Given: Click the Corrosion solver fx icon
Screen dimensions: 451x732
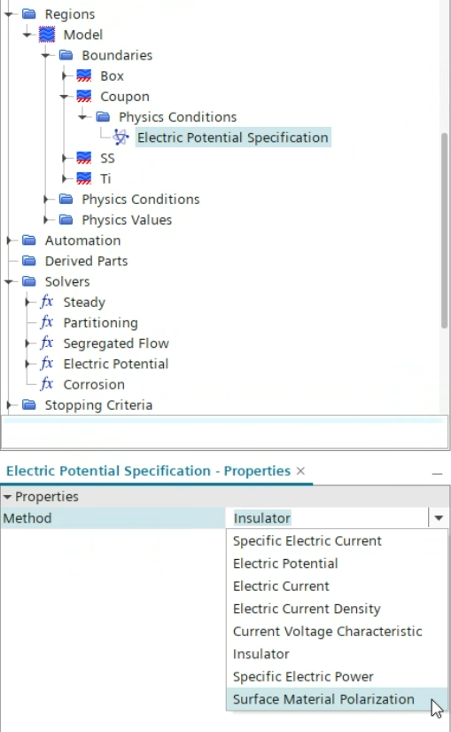Looking at the screenshot, I should 47,383.
